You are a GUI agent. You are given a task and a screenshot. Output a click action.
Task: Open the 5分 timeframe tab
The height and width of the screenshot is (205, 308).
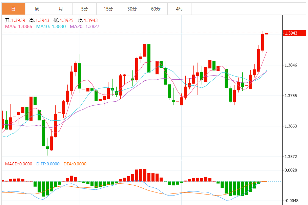coord(85,9)
